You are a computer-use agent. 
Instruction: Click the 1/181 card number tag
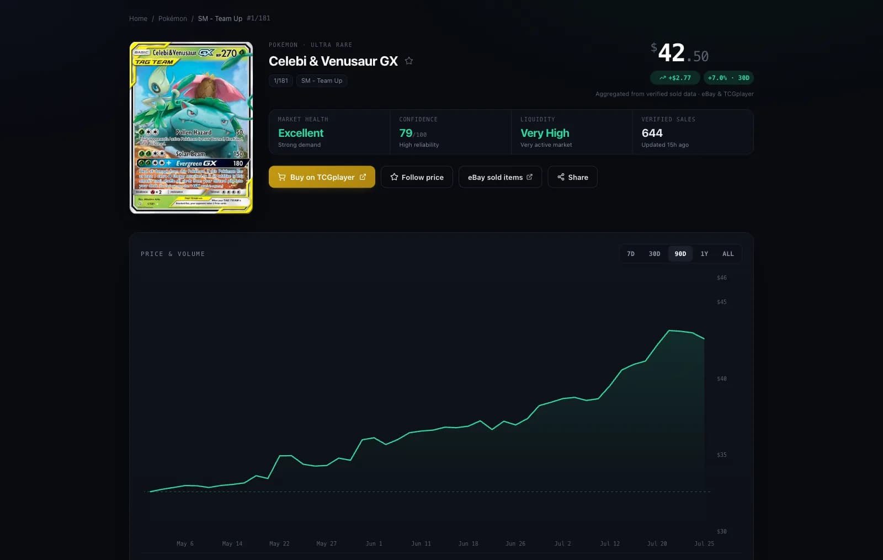[x=281, y=81]
